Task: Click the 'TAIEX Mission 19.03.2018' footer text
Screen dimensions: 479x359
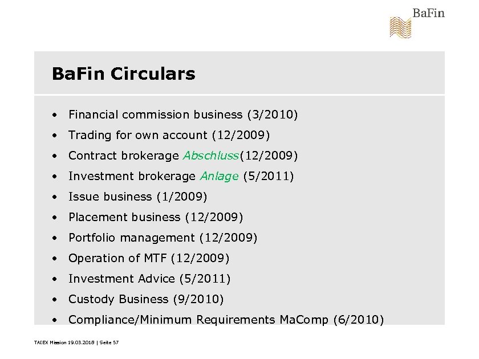Action: pos(60,342)
